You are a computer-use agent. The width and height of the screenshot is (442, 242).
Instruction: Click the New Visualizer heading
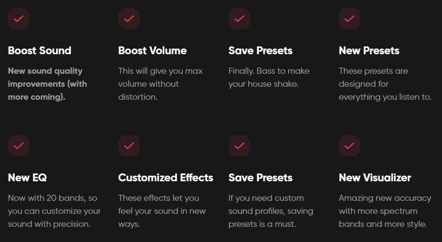coord(375,177)
